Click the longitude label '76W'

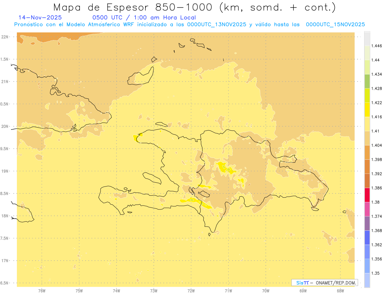(x=42, y=291)
